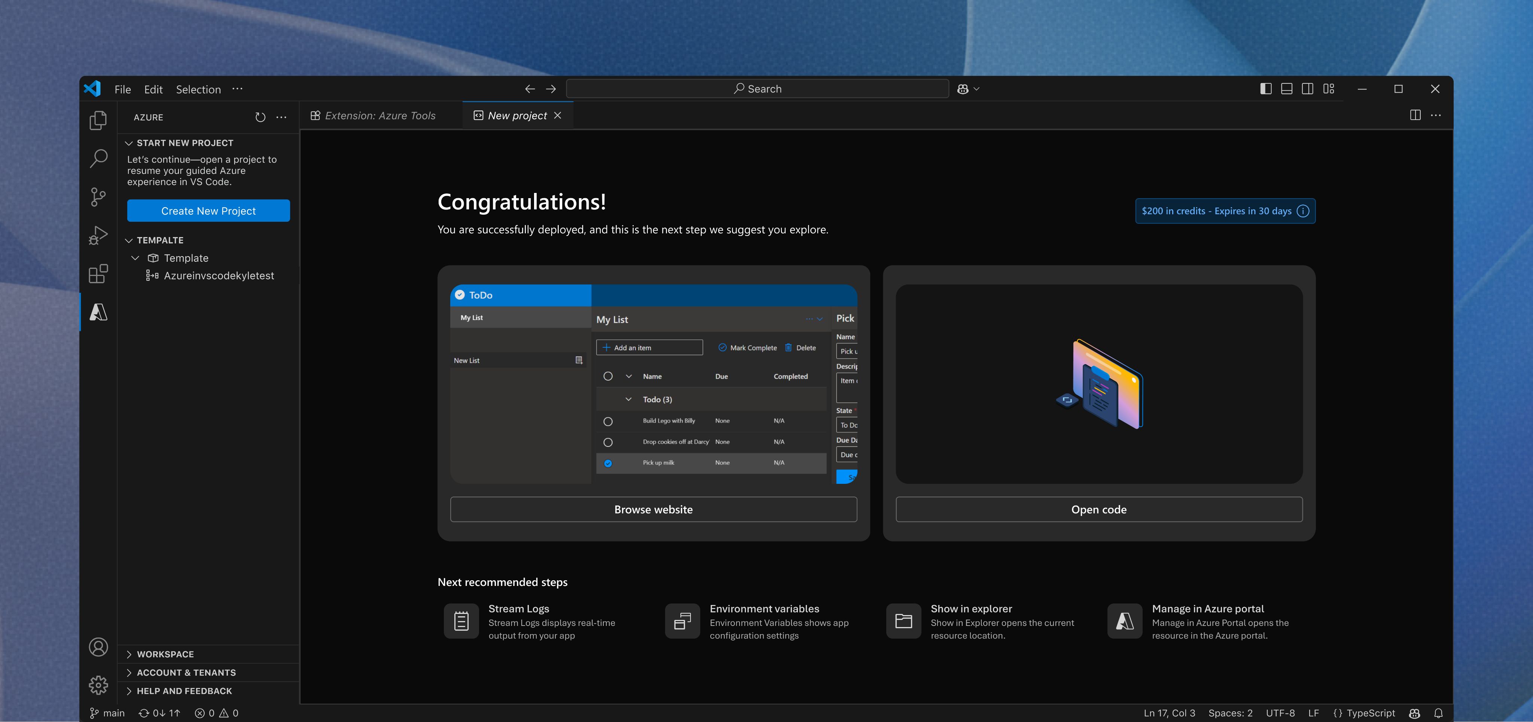Switch to Extension: Azure Tools tab

(x=381, y=116)
